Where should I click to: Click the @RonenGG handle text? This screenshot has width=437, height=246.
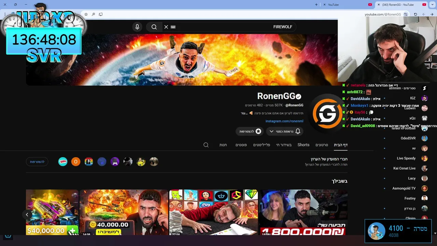coord(294,105)
